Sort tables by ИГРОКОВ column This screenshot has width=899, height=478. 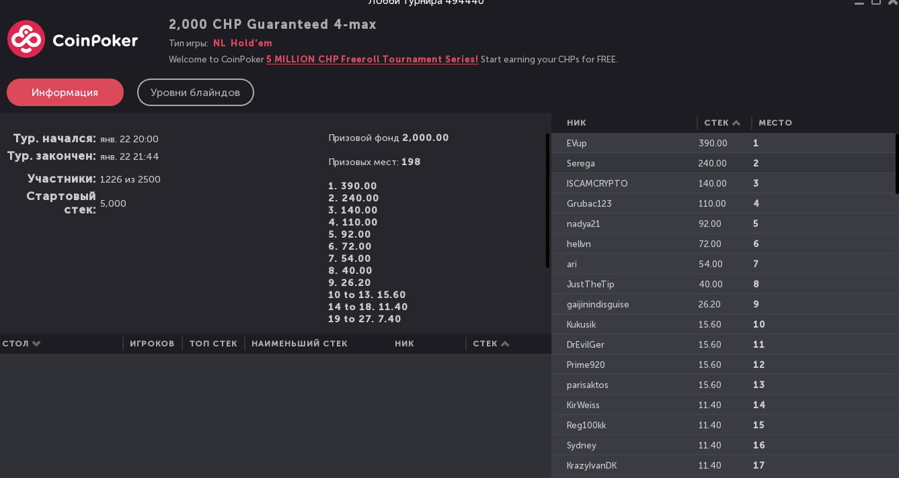(152, 344)
